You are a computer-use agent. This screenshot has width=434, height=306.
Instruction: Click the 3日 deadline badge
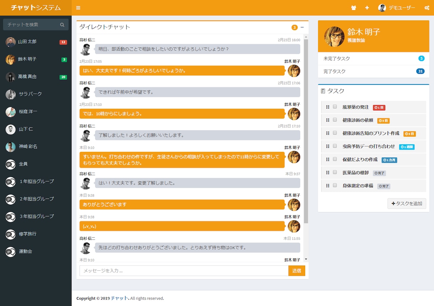[383, 121]
